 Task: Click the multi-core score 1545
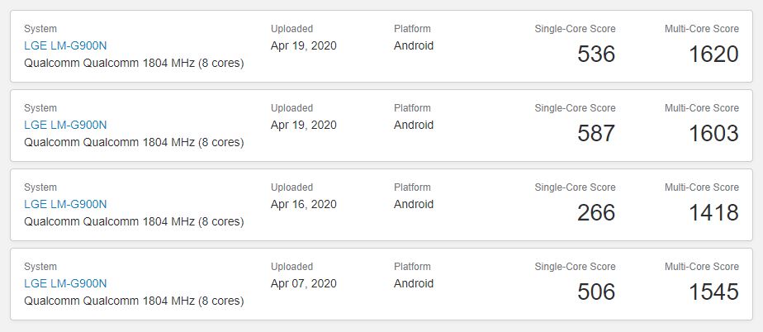click(x=713, y=292)
